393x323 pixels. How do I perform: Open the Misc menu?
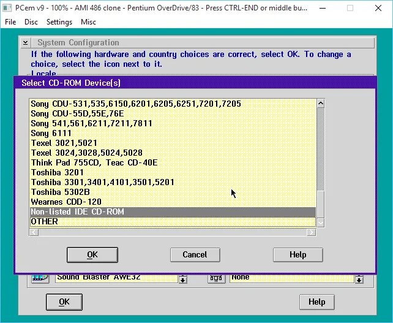tap(88, 22)
